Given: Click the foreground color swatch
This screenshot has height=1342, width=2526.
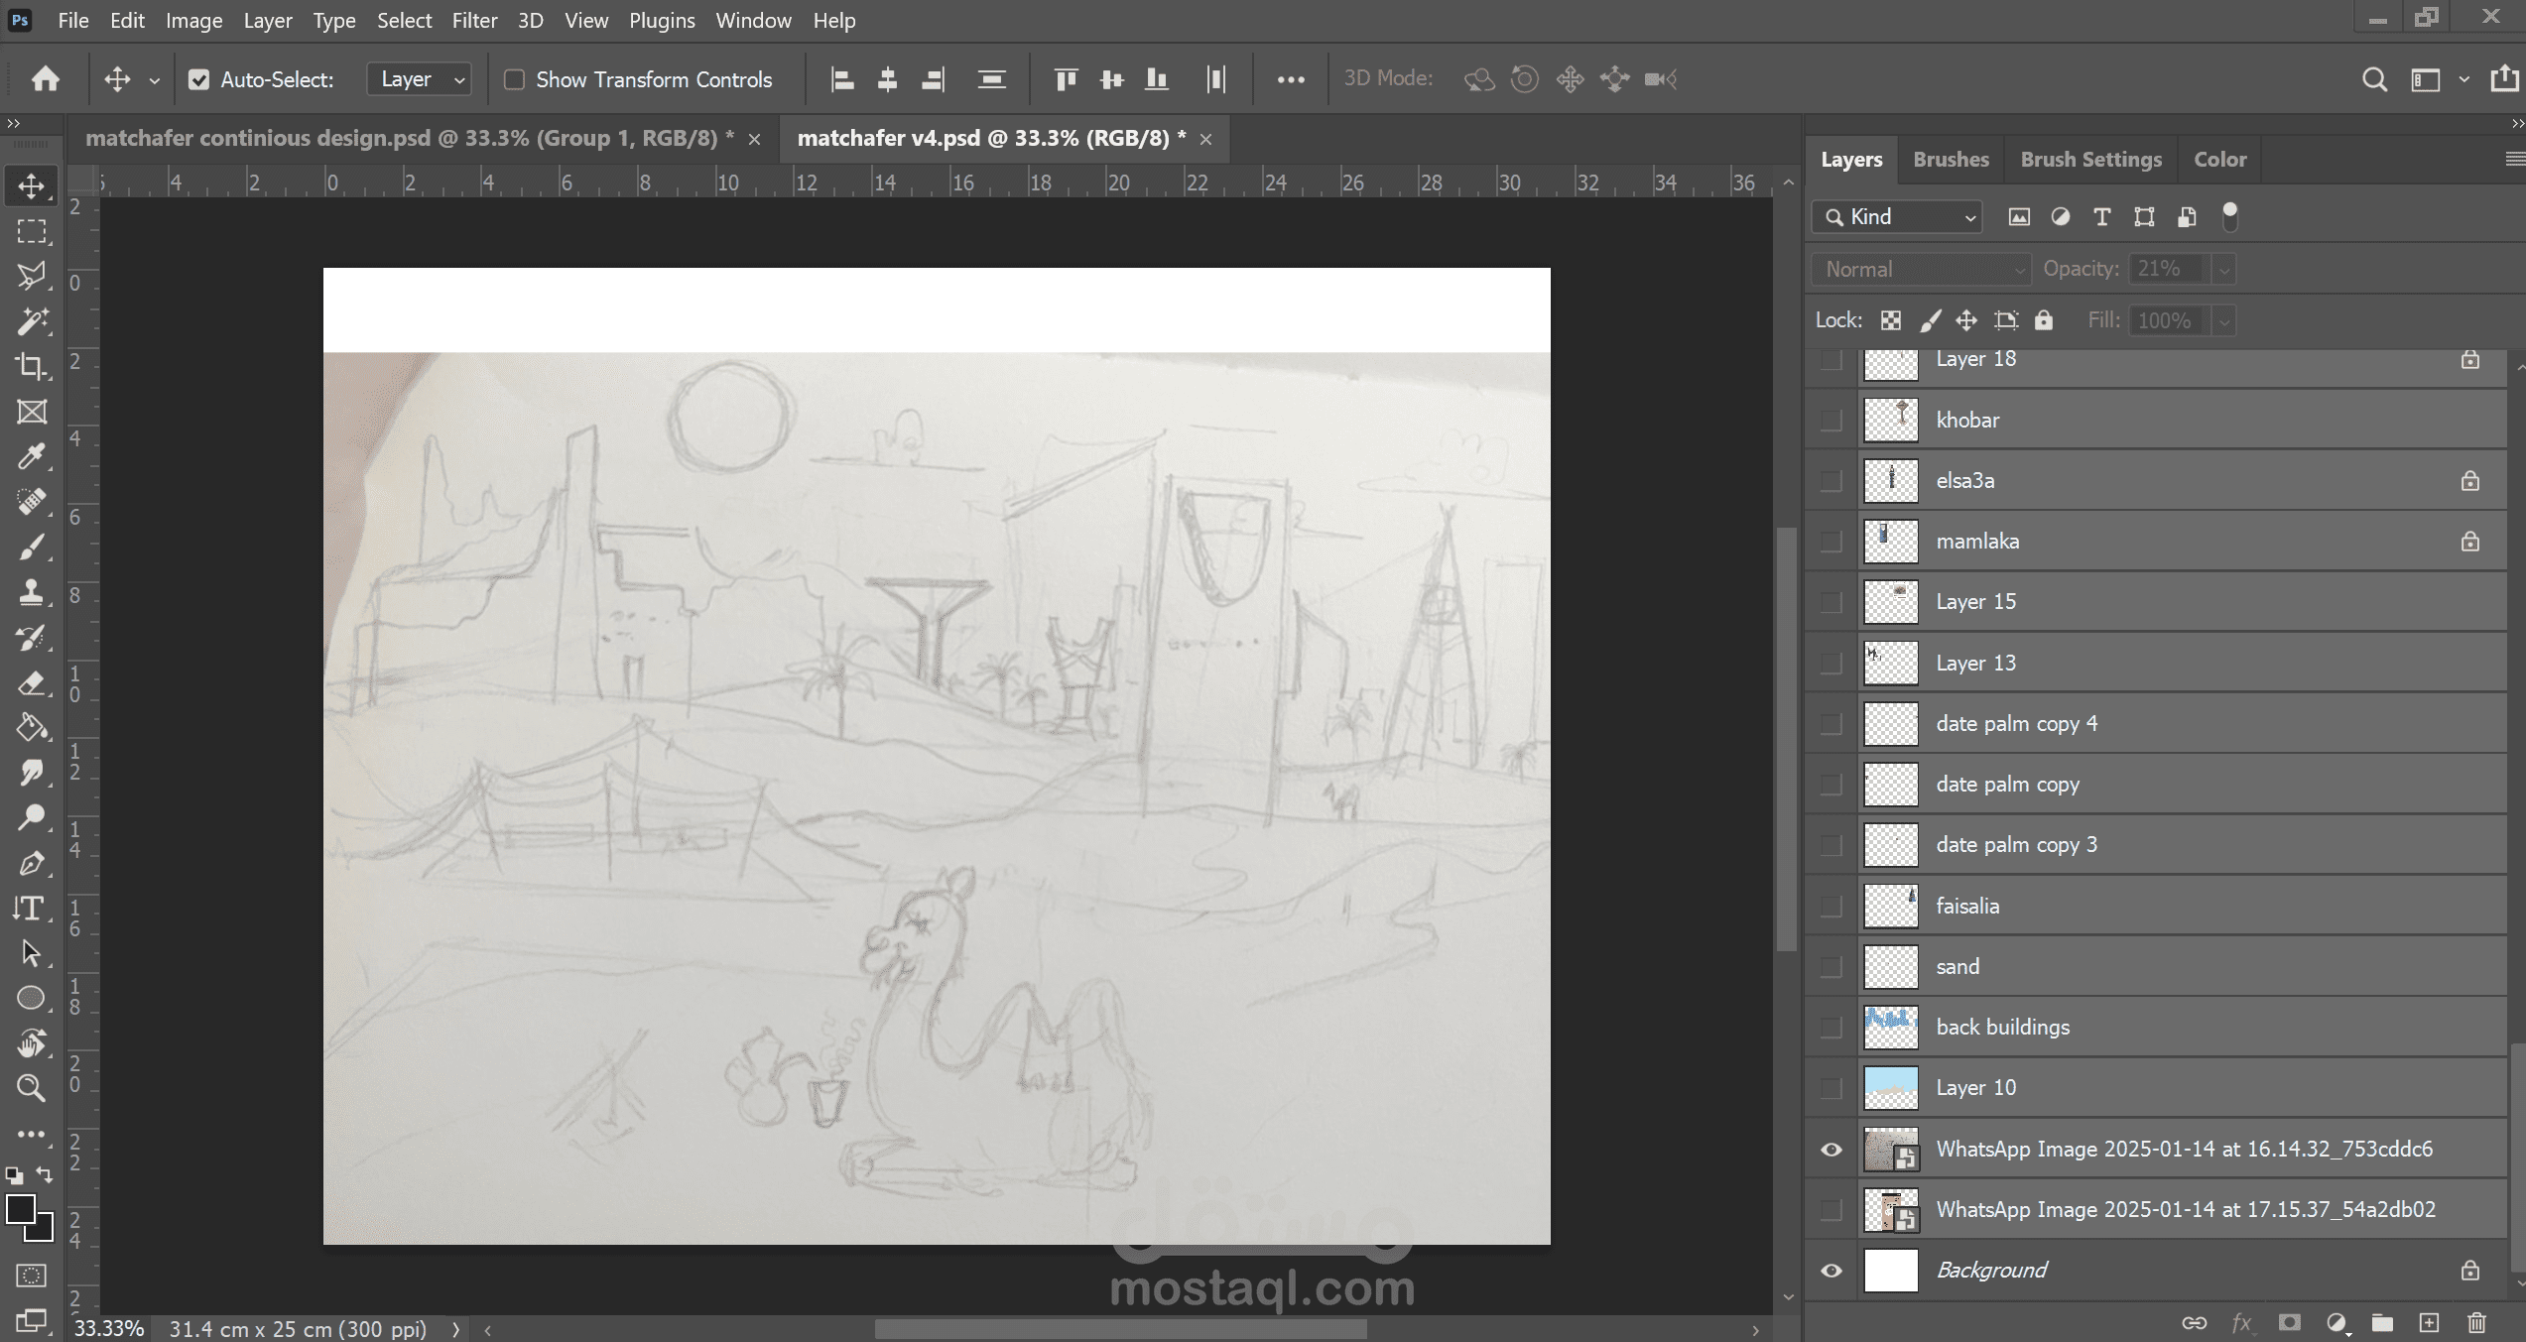Looking at the screenshot, I should tap(20, 1209).
